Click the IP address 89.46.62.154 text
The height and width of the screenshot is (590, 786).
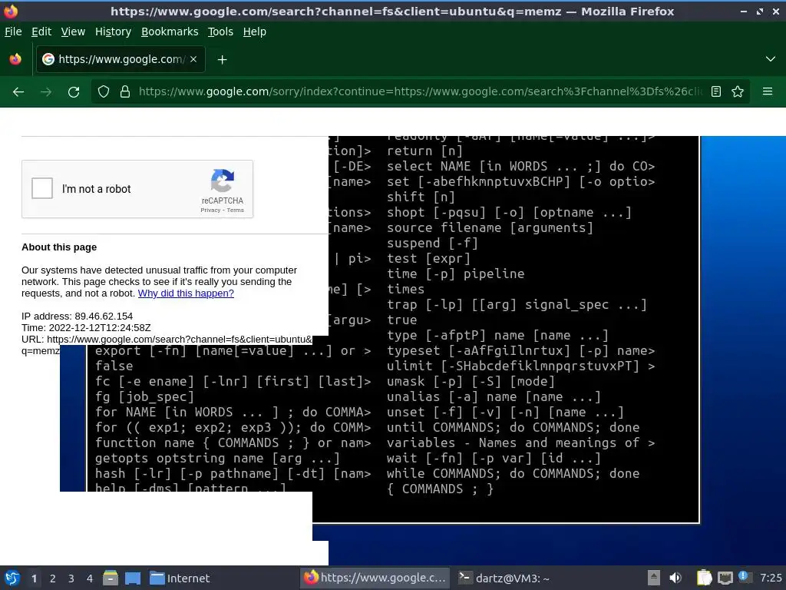coord(78,316)
